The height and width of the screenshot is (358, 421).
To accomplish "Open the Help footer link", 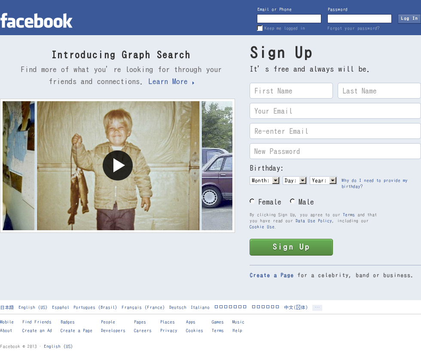I will (237, 331).
